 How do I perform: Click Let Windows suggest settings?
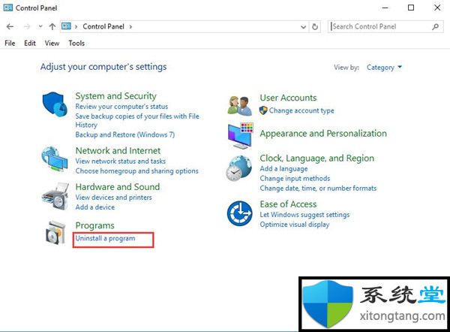[x=304, y=215]
